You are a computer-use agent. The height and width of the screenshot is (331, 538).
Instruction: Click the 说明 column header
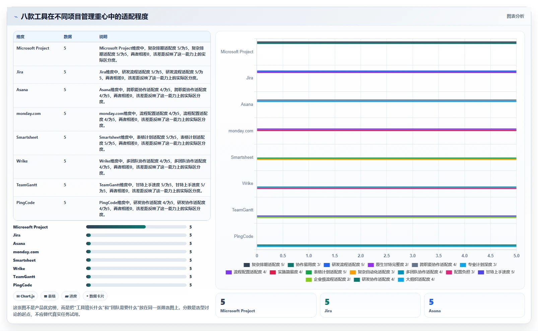point(103,37)
